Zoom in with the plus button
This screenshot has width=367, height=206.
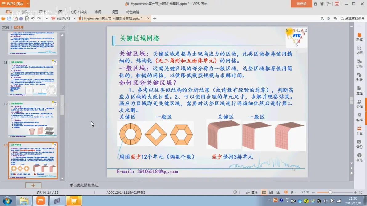(356, 192)
